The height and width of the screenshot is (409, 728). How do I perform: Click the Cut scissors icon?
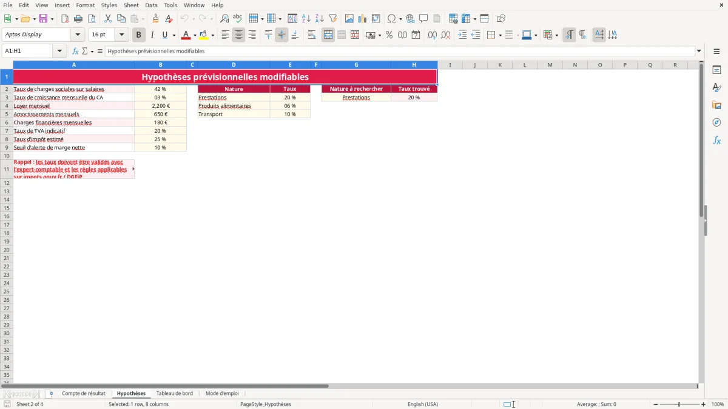click(108, 19)
